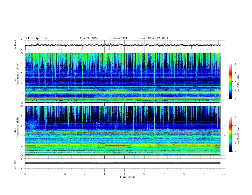Click the "5" tick on the time axis
252x195 pixels.
tap(124, 174)
